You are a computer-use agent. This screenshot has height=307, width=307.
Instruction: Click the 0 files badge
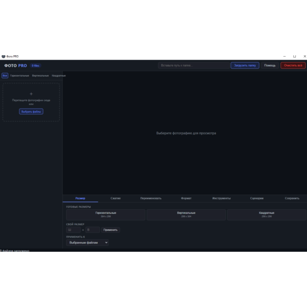35,65
